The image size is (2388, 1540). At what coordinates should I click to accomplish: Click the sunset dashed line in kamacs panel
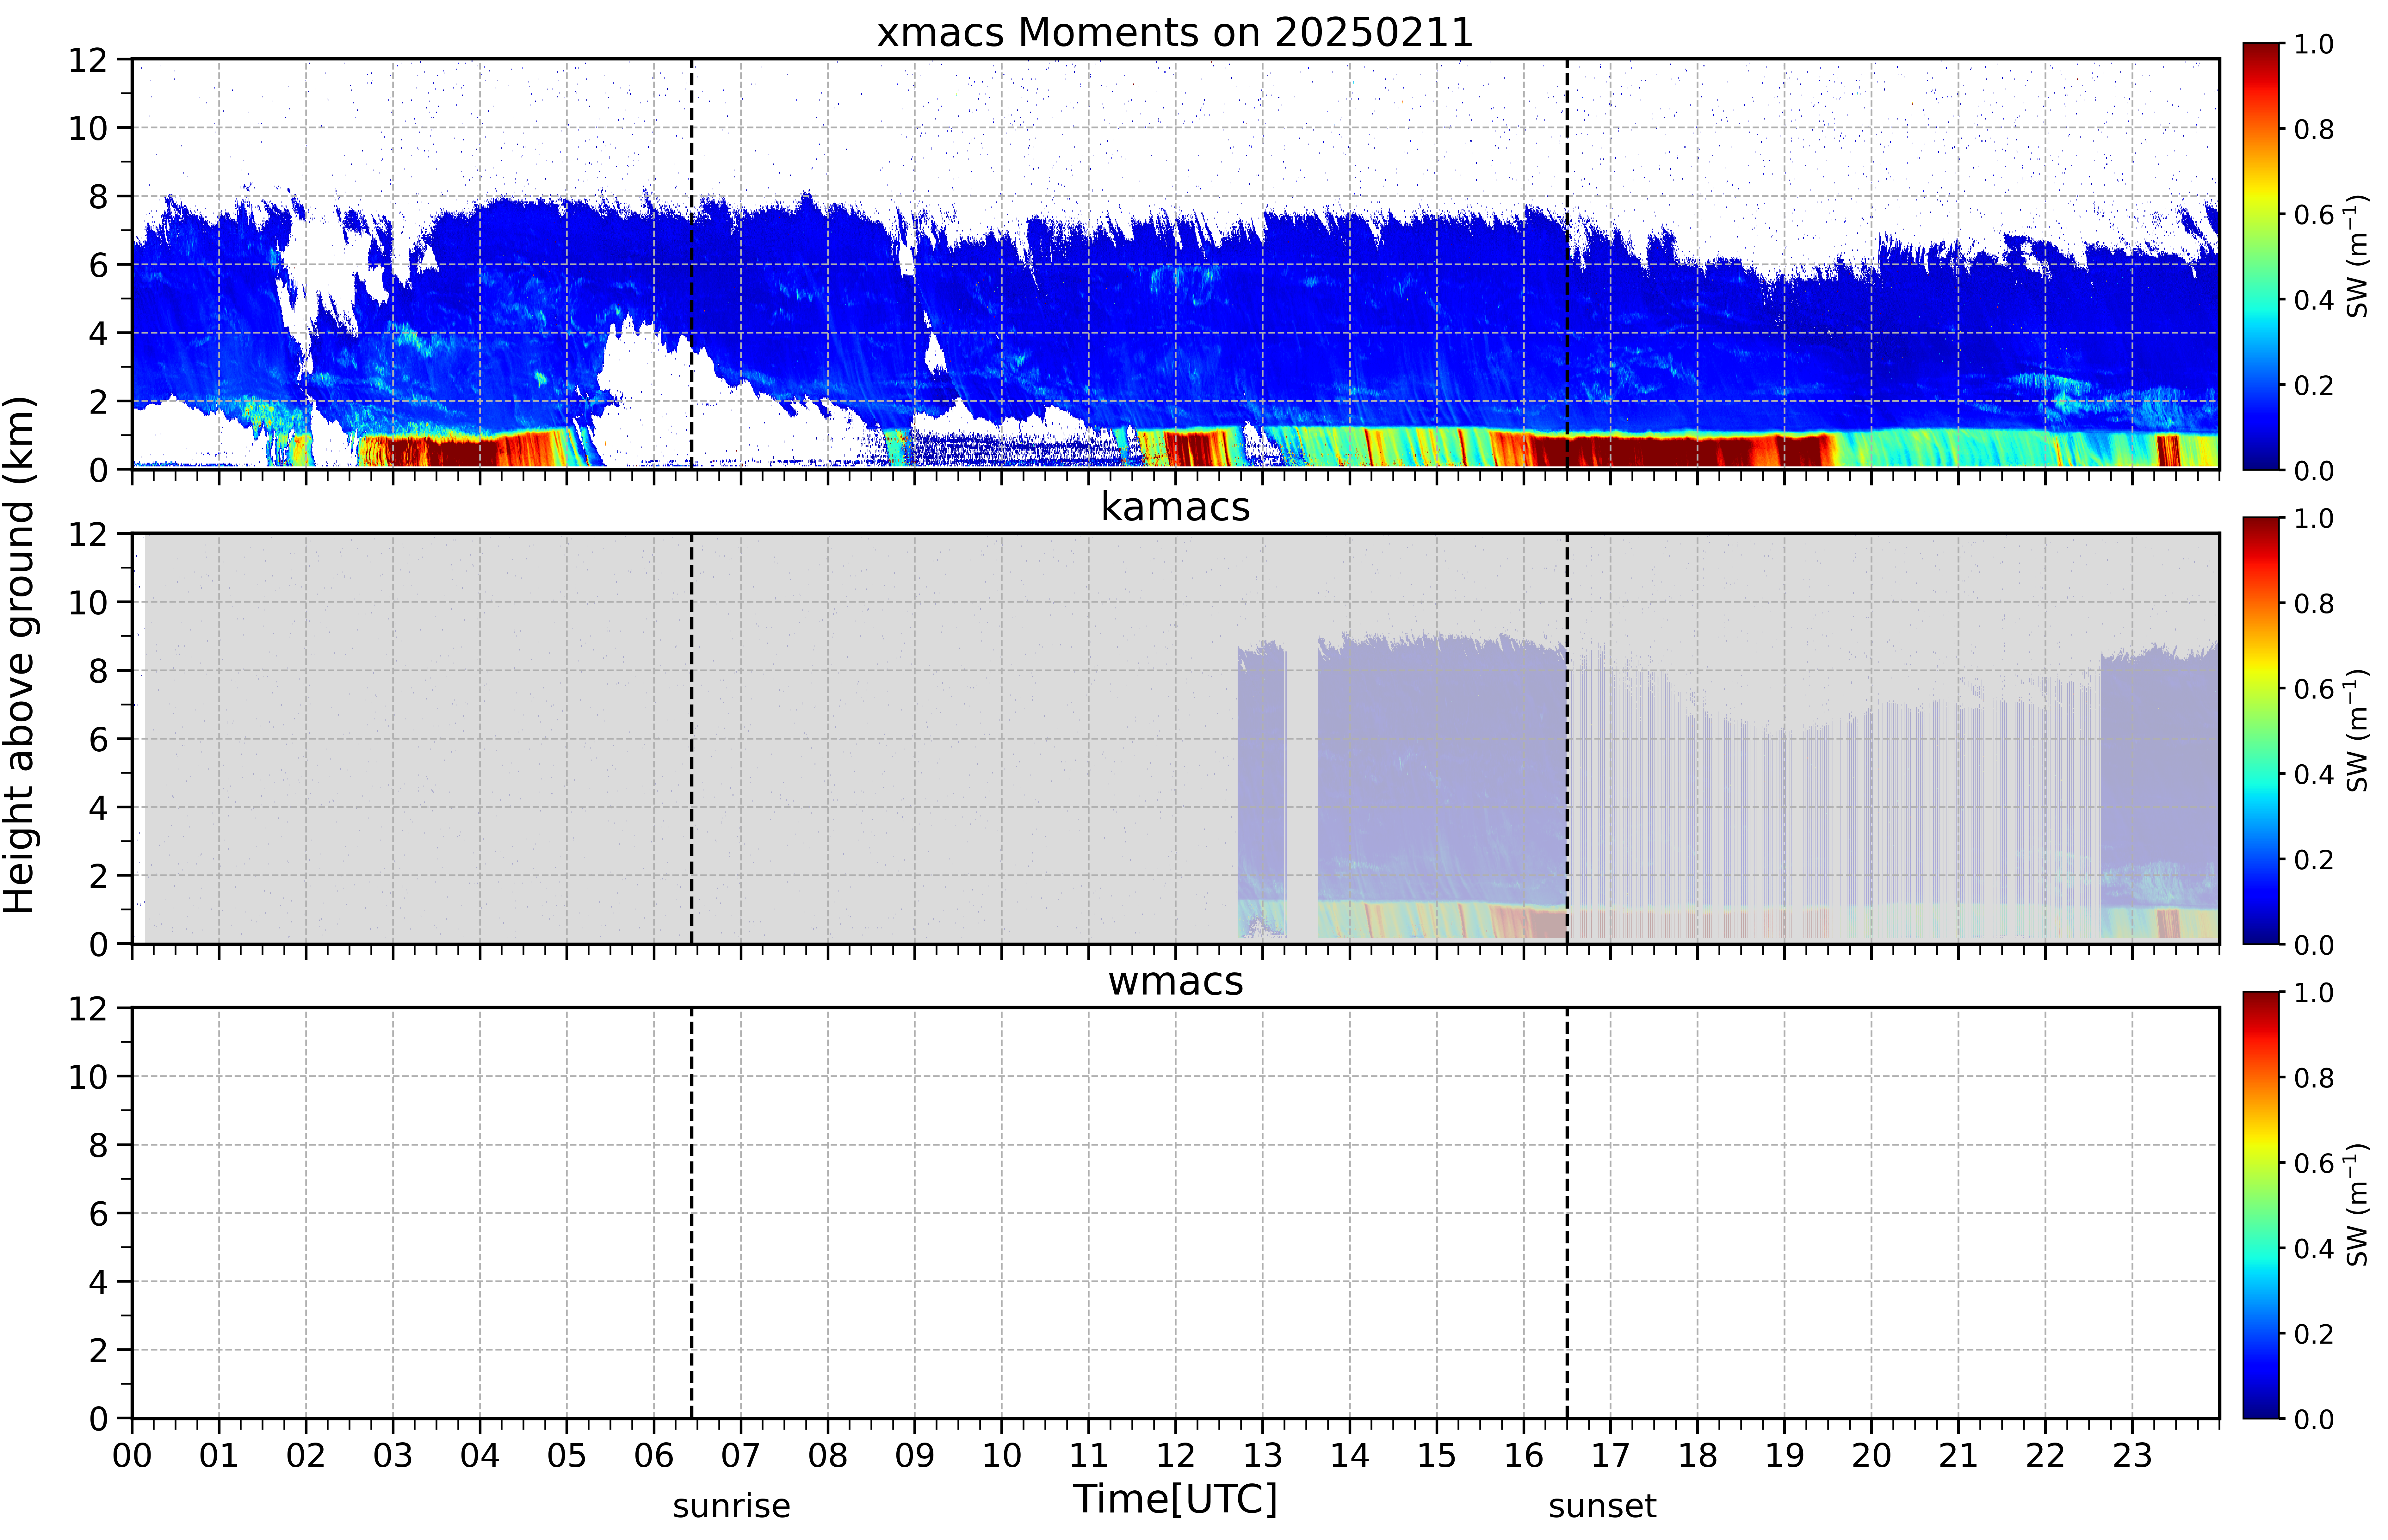[1567, 738]
